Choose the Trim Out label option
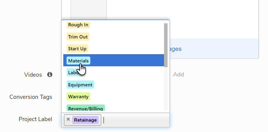Viewport: 268px width, 132px height. [78, 37]
